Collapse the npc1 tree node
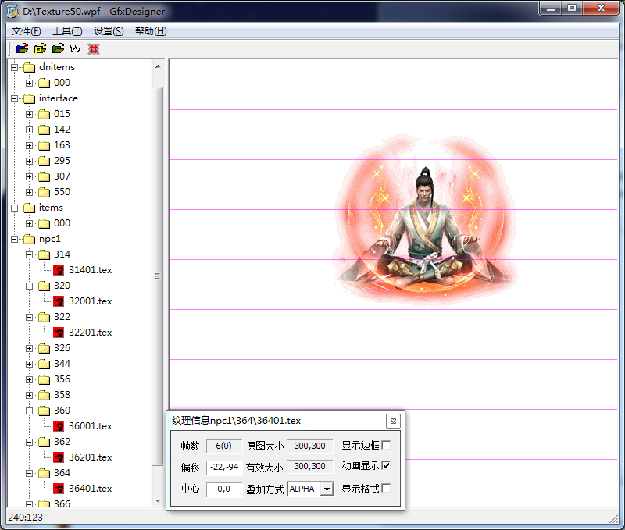 point(14,239)
